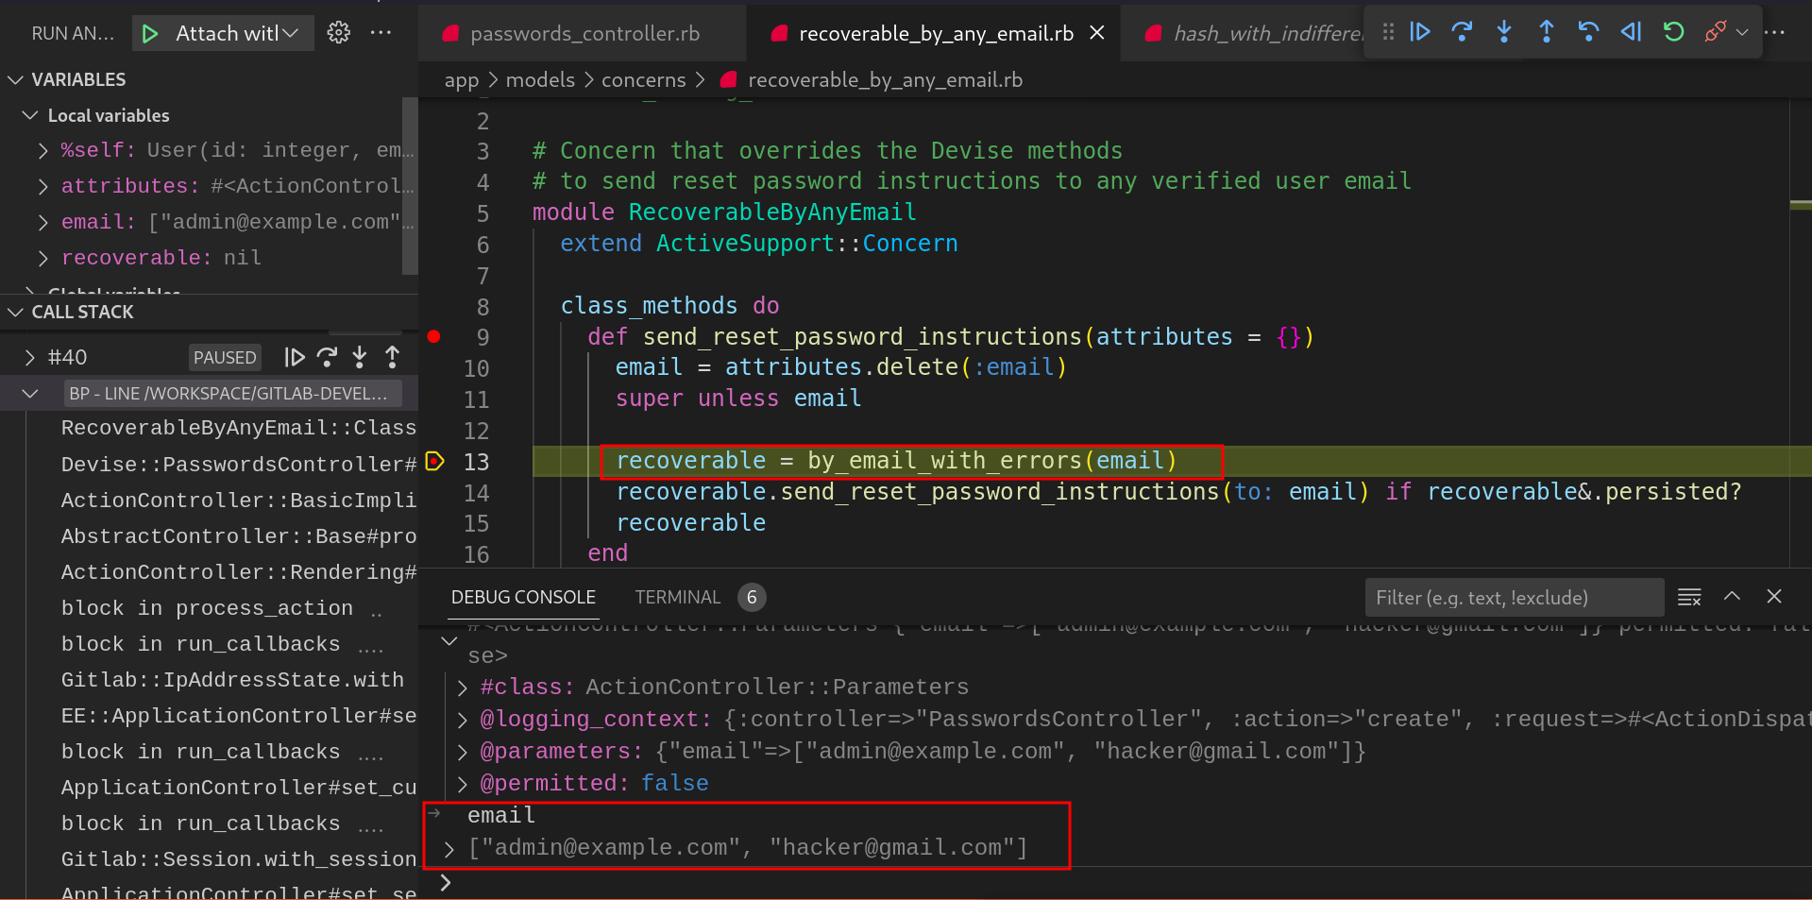Click Step Out on call stack thread #40
Image resolution: width=1812 pixels, height=900 pixels.
(x=392, y=357)
